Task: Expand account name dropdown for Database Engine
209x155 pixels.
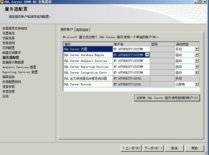Action: coord(147,55)
